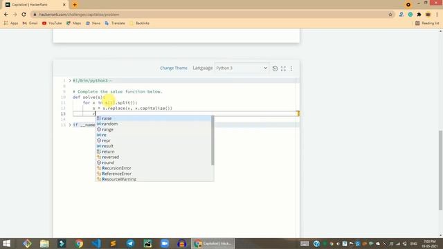The width and height of the screenshot is (443, 249).
Task: Select 'raise' autocomplete suggestion
Action: (153, 118)
